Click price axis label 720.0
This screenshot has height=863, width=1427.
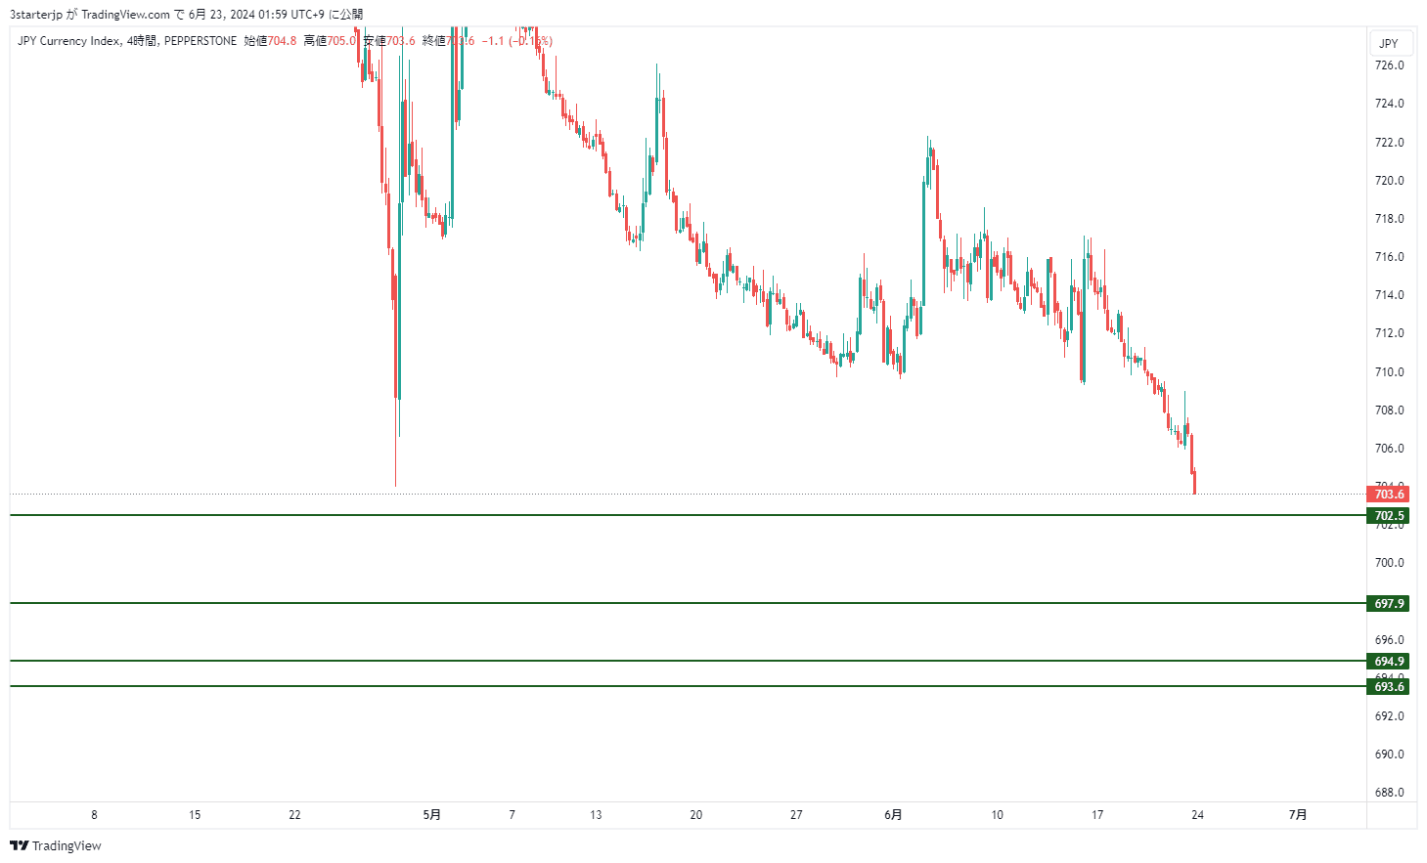(1389, 181)
